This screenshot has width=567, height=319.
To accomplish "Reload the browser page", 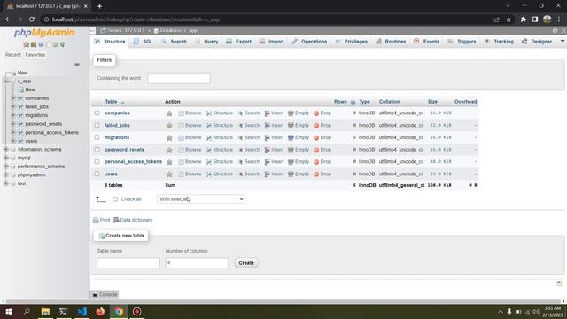I will click(x=32, y=19).
